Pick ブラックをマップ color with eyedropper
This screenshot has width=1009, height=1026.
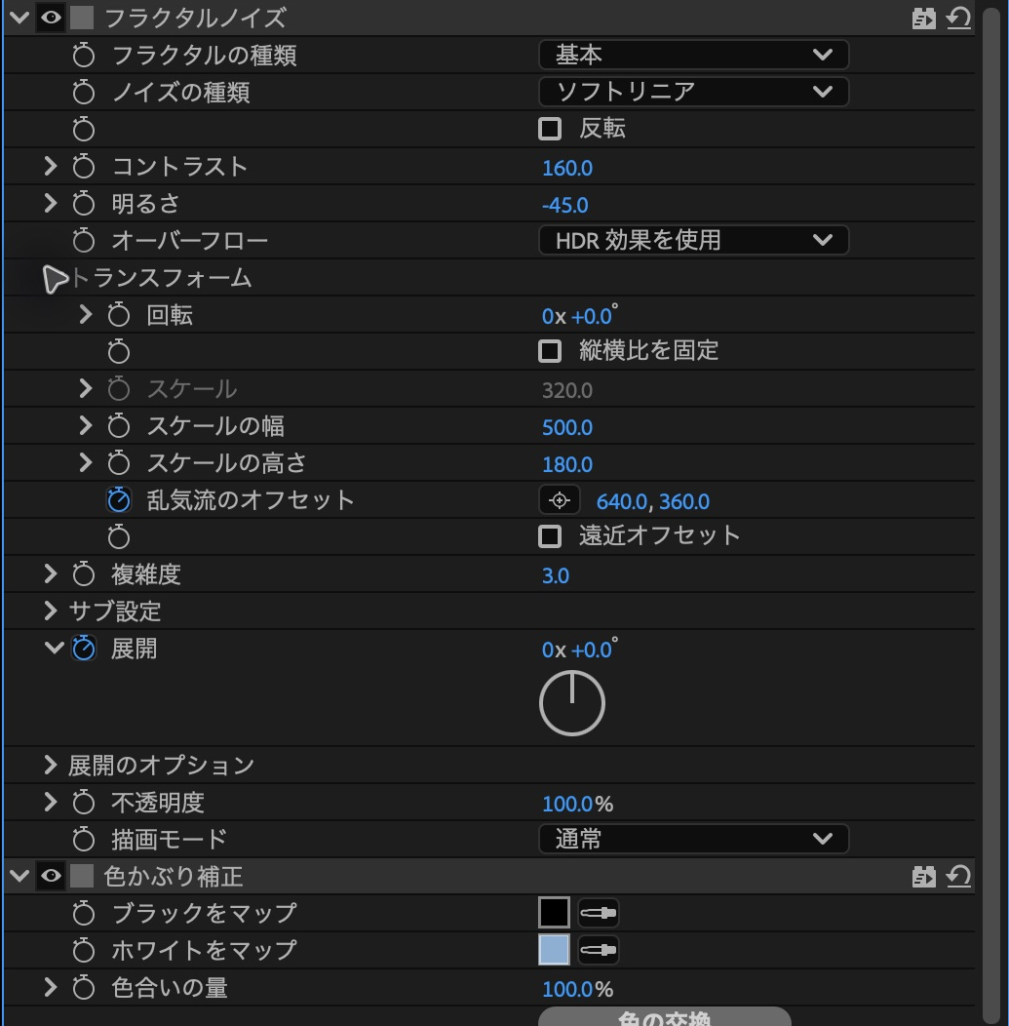pyautogui.click(x=599, y=913)
